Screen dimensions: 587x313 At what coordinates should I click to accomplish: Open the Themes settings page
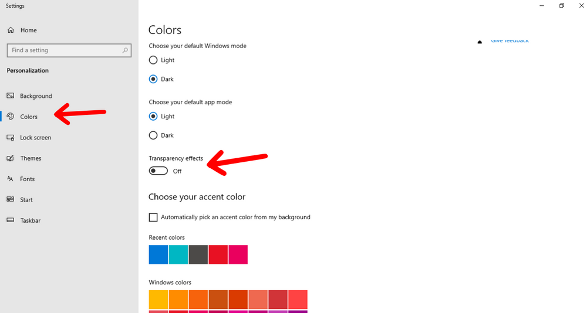click(31, 158)
